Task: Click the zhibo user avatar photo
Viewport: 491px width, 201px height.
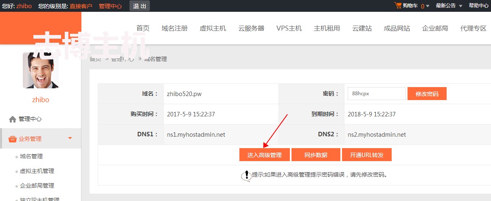Action: (41, 70)
